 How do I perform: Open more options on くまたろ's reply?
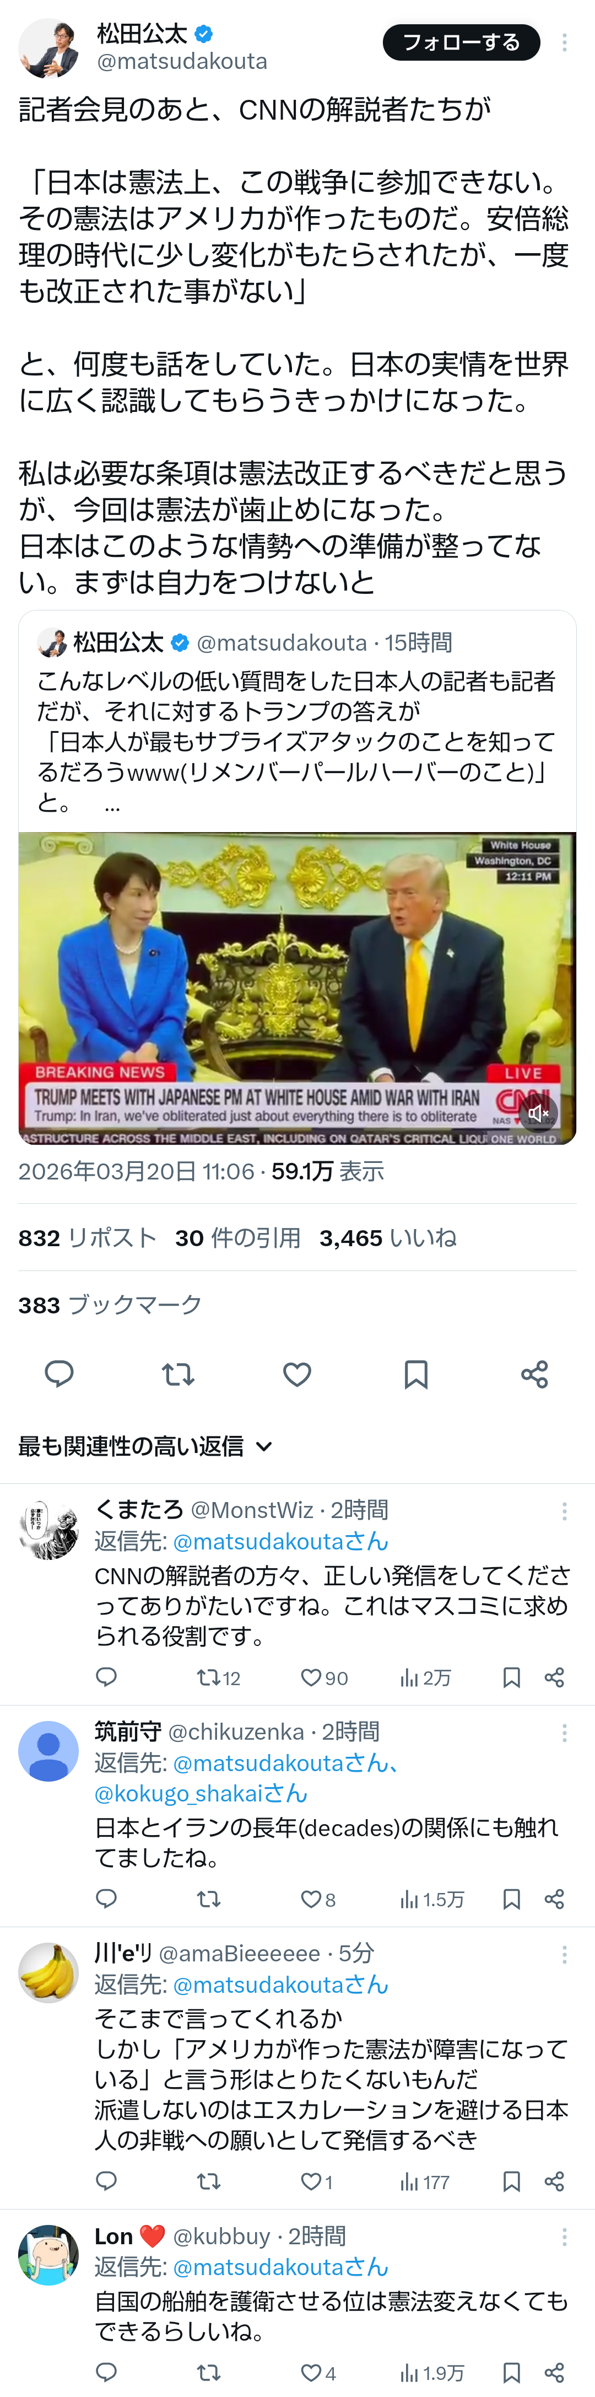click(x=564, y=1511)
